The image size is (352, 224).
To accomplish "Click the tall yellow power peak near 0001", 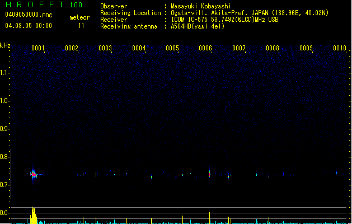I will (x=34, y=215).
